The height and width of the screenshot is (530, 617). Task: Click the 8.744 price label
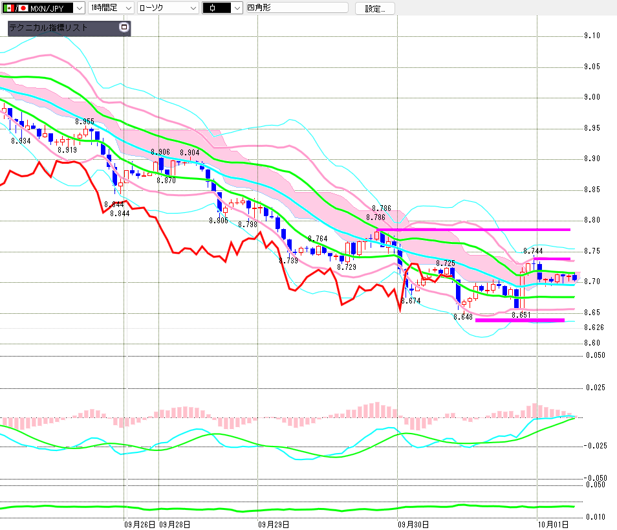click(533, 251)
